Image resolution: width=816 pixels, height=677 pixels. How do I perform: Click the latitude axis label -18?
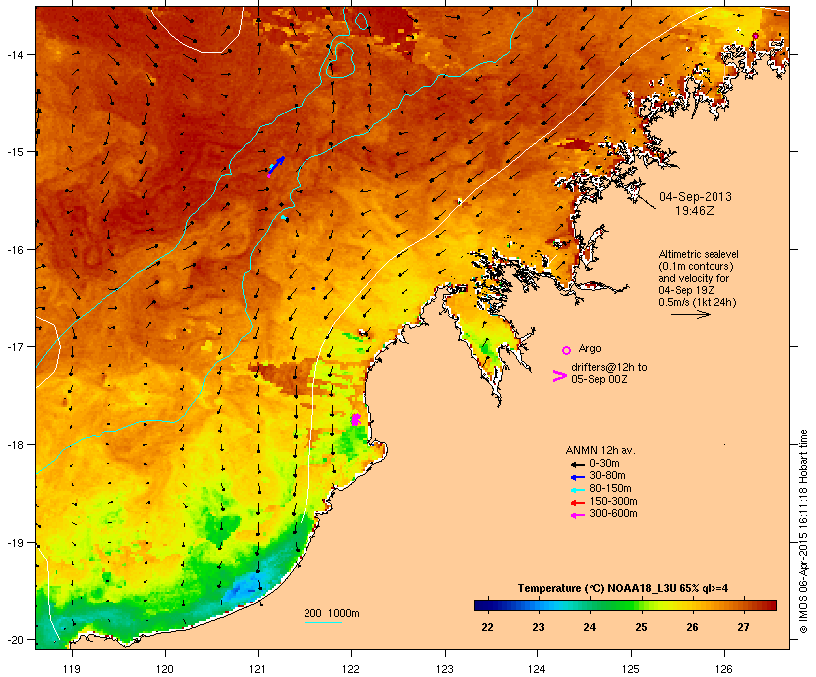[x=14, y=445]
